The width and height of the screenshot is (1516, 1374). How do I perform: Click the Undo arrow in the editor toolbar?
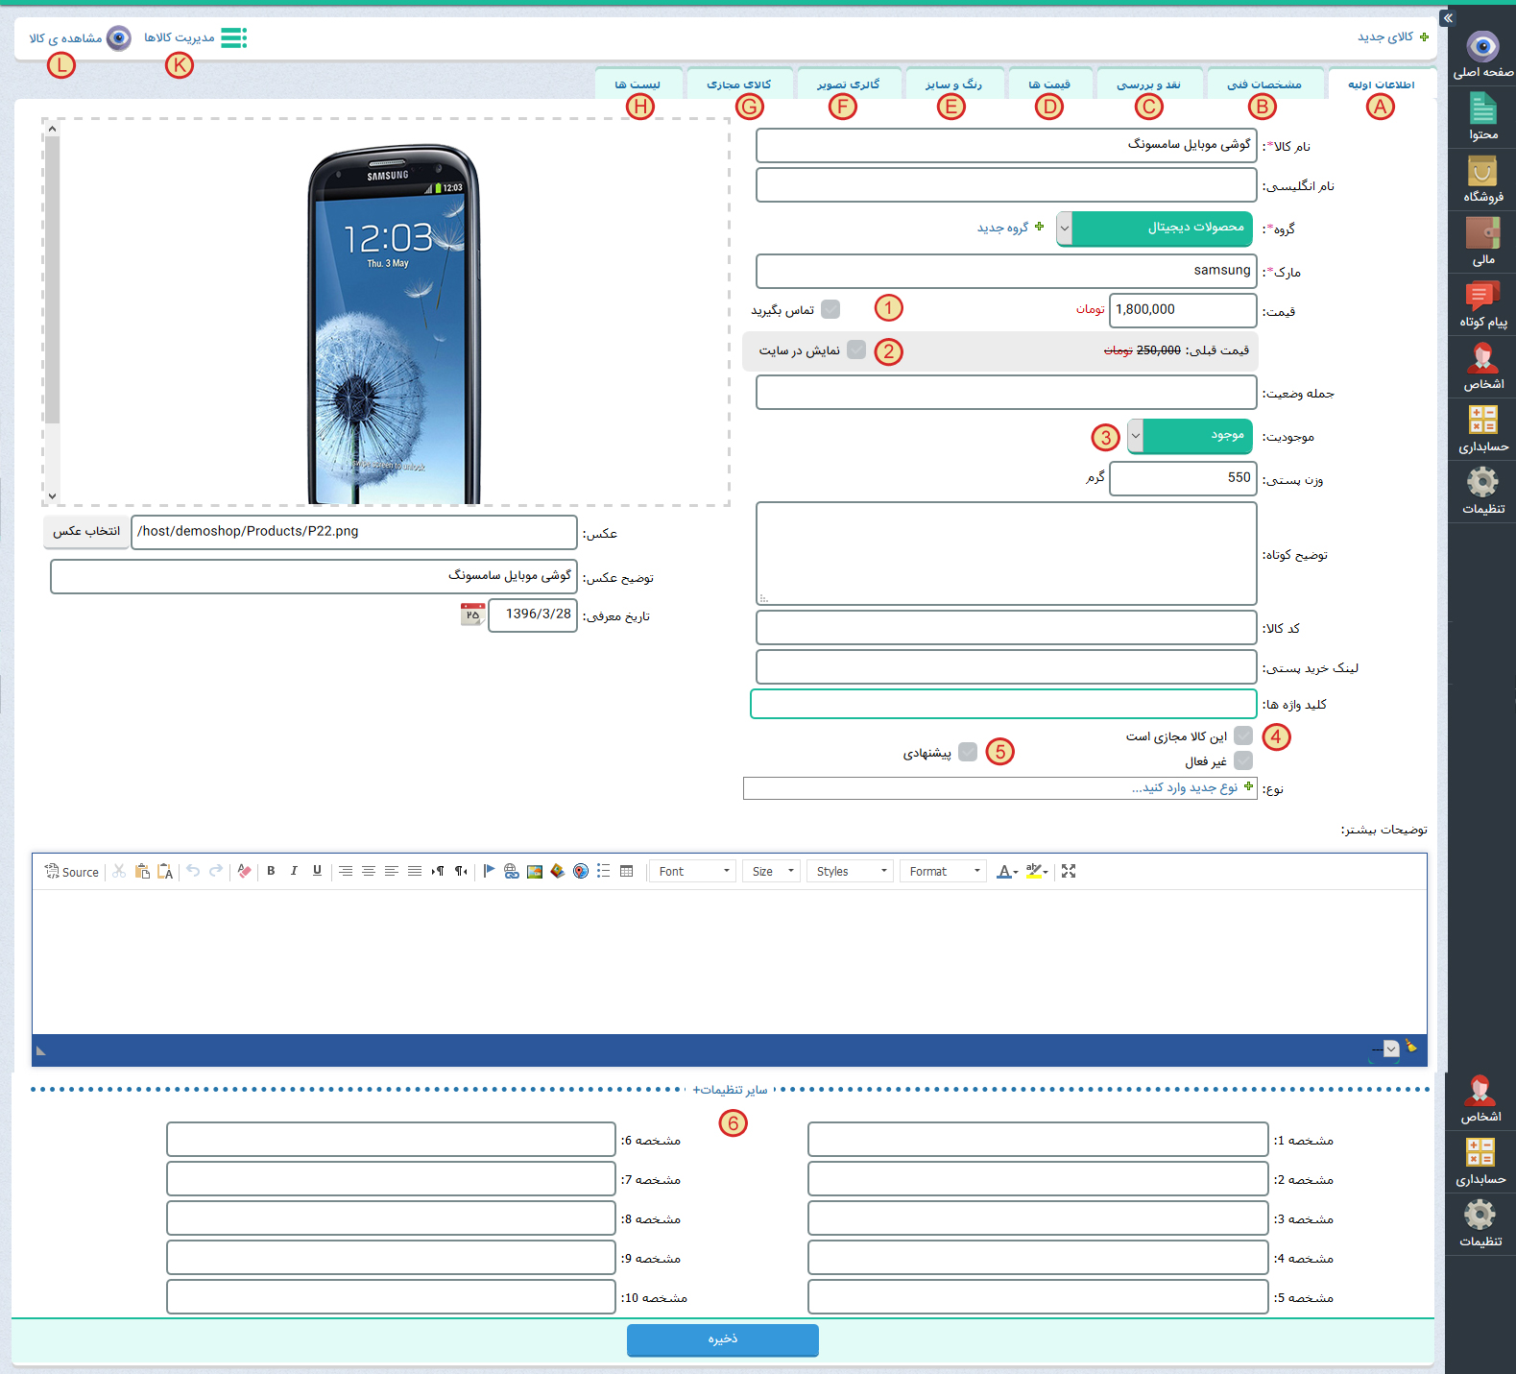point(193,871)
